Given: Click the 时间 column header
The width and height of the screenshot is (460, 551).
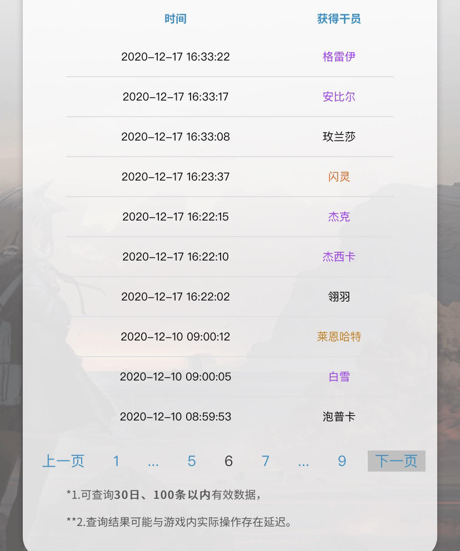Looking at the screenshot, I should click(x=175, y=19).
